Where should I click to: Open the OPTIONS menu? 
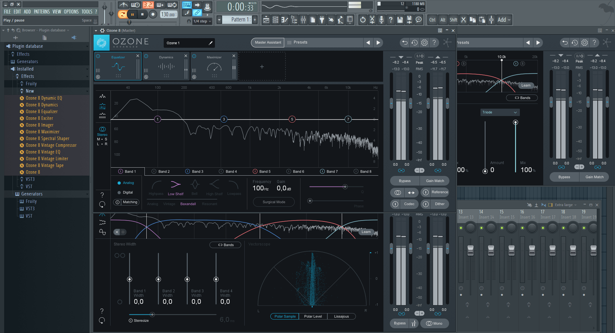click(71, 12)
